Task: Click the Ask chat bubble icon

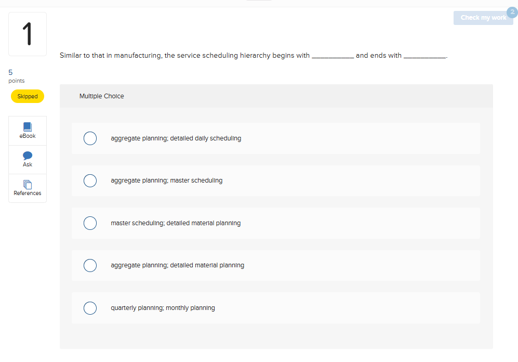Action: (x=28, y=156)
